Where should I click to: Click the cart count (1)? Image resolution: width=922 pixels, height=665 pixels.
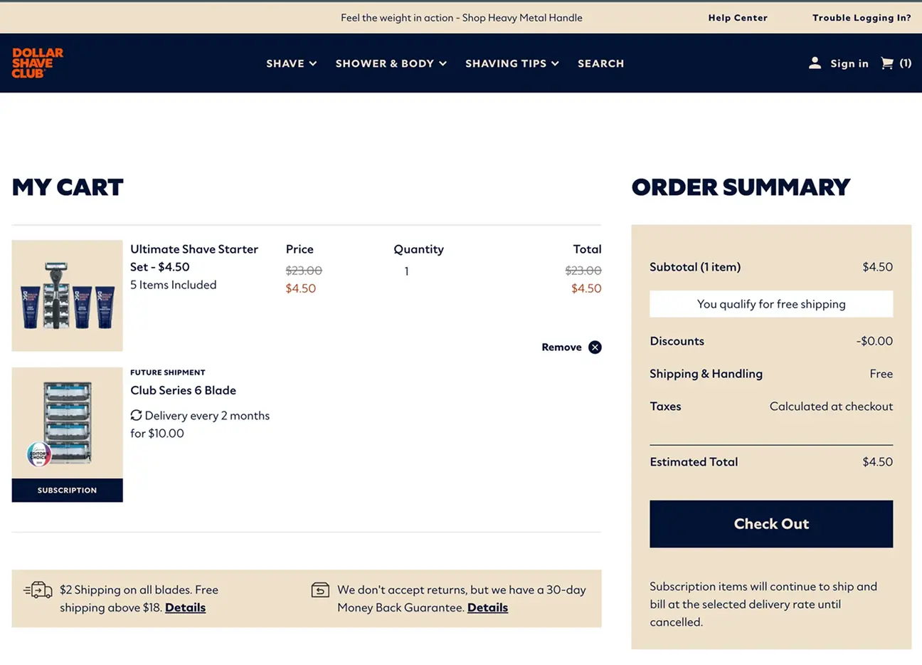pyautogui.click(x=905, y=63)
